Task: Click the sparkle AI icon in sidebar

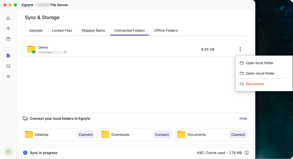Action: pyautogui.click(x=8, y=28)
